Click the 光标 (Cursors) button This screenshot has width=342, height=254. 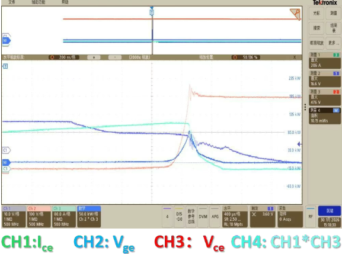point(317,13)
